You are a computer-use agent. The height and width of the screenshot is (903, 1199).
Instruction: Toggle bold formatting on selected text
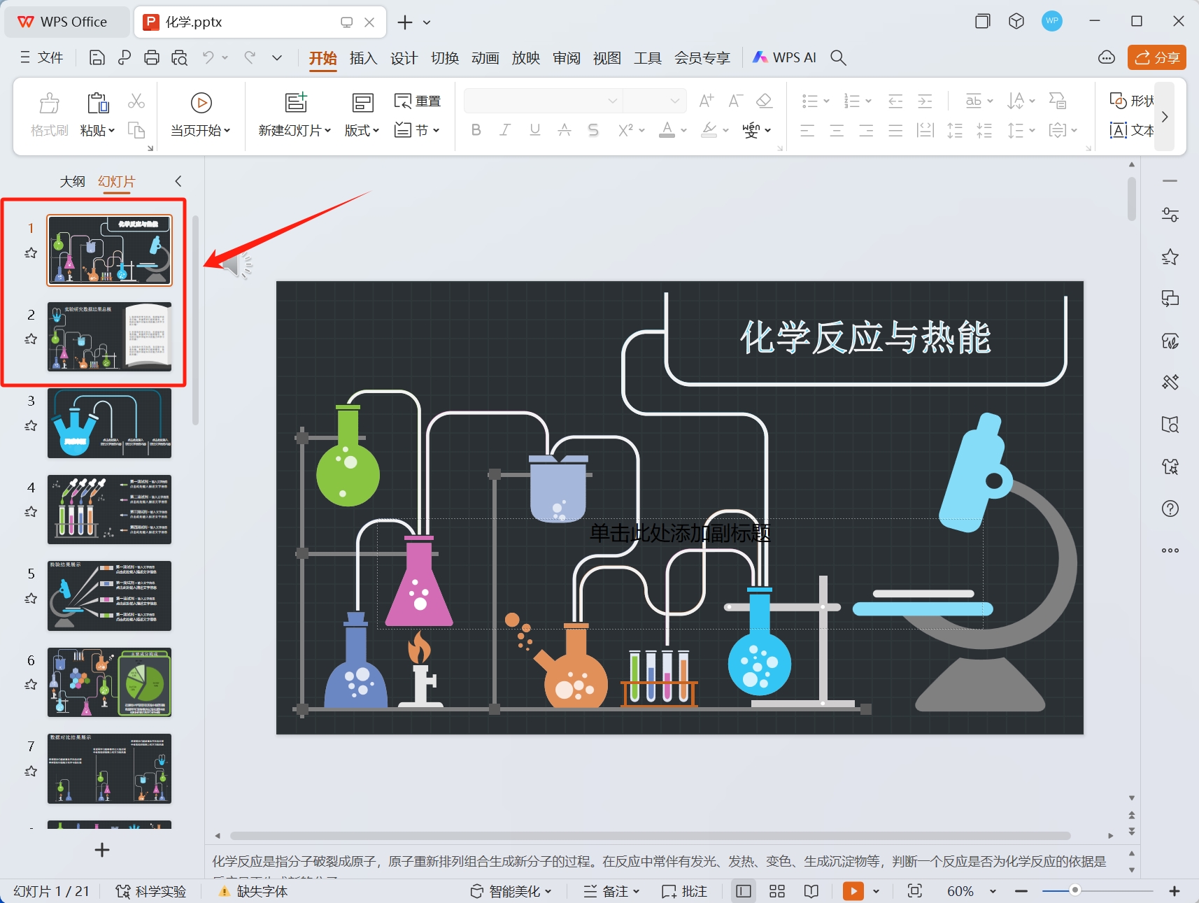click(x=476, y=130)
